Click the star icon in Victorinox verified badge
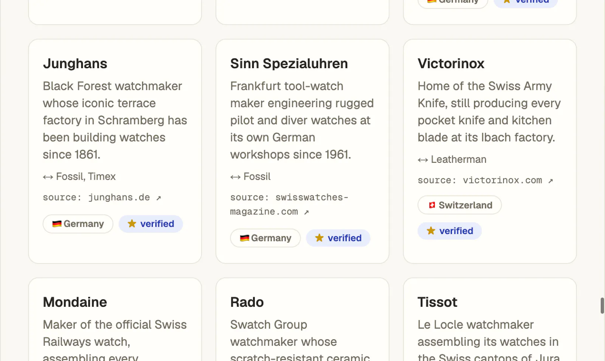Viewport: 605px width, 361px height. pyautogui.click(x=431, y=230)
